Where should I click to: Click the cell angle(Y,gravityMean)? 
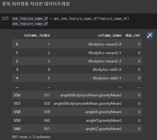pos(104,121)
